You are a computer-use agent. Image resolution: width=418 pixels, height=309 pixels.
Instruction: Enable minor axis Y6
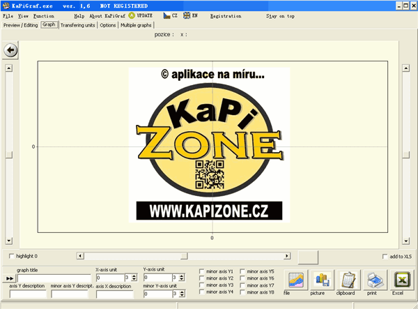(x=242, y=278)
